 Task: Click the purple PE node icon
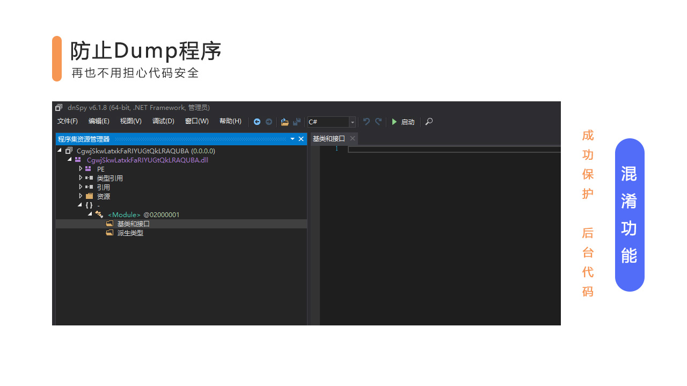pyautogui.click(x=88, y=169)
